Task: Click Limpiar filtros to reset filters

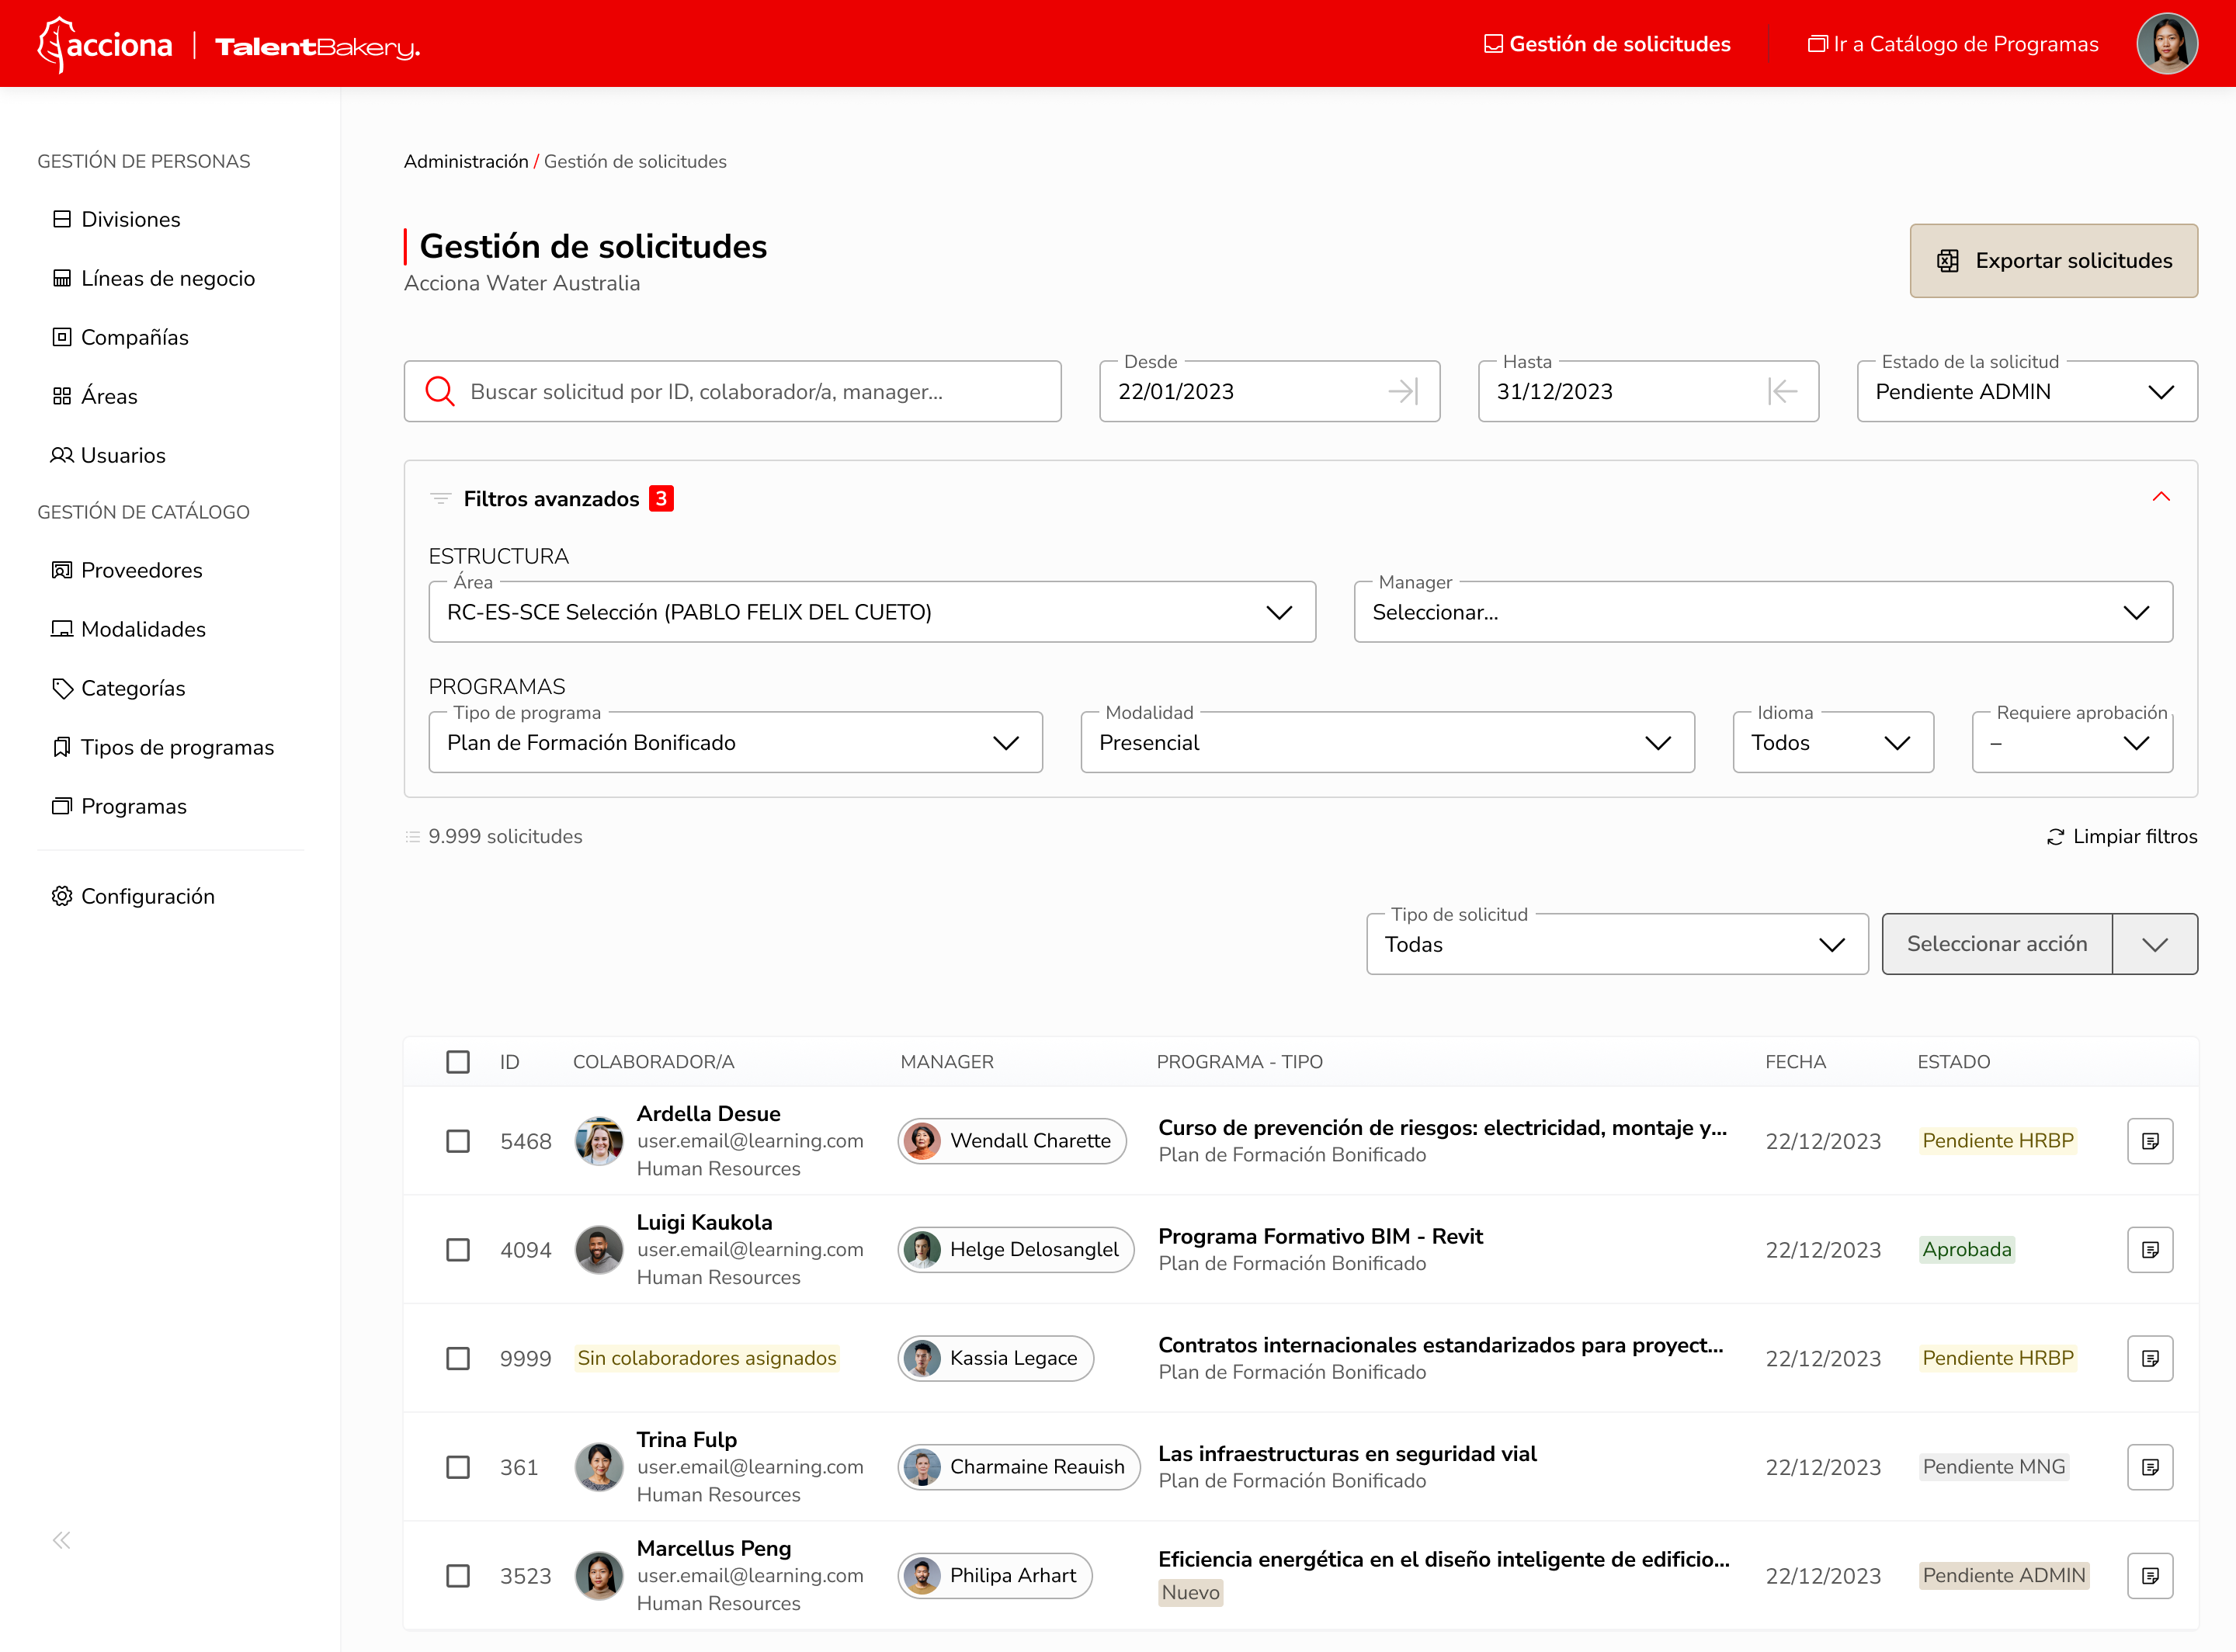Action: [x=2123, y=836]
